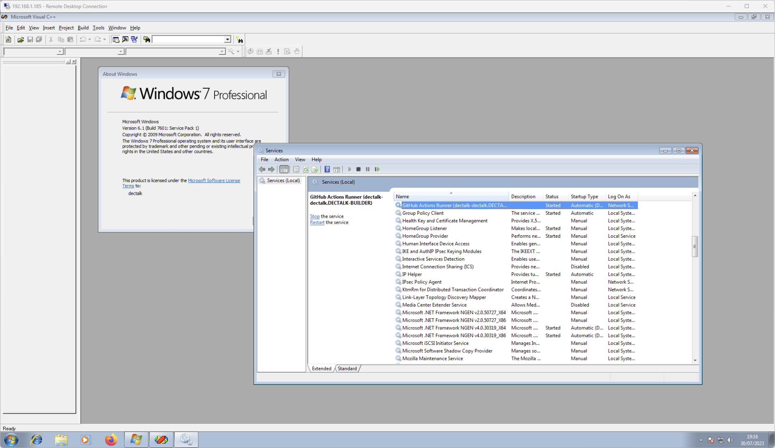Click the New Text File toolbar icon
The width and height of the screenshot is (775, 448).
8,40
